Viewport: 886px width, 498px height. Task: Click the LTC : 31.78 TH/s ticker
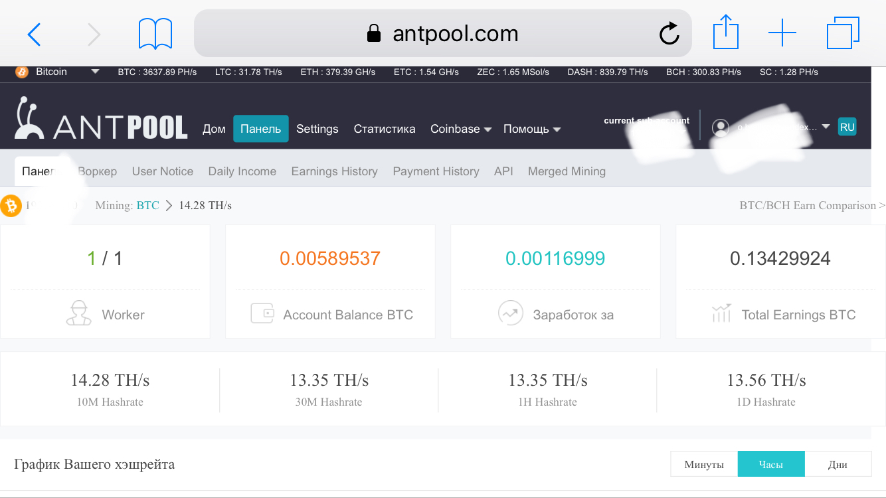[248, 72]
